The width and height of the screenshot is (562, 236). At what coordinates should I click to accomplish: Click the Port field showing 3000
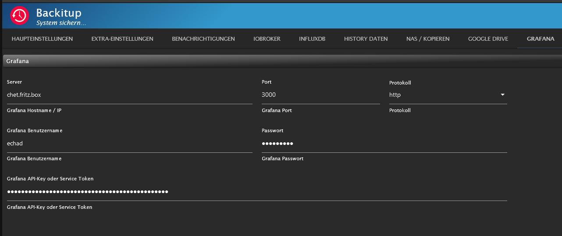[321, 95]
